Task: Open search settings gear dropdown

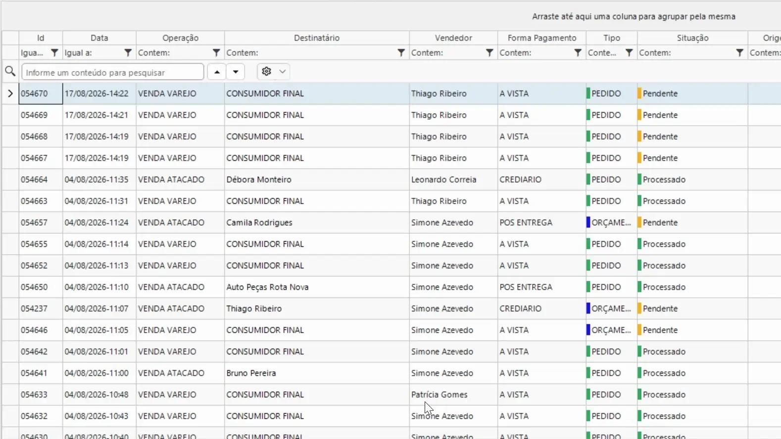Action: pyautogui.click(x=273, y=72)
